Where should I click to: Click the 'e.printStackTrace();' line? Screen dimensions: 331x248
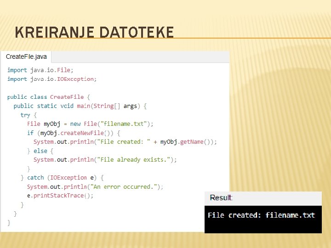[60, 196]
